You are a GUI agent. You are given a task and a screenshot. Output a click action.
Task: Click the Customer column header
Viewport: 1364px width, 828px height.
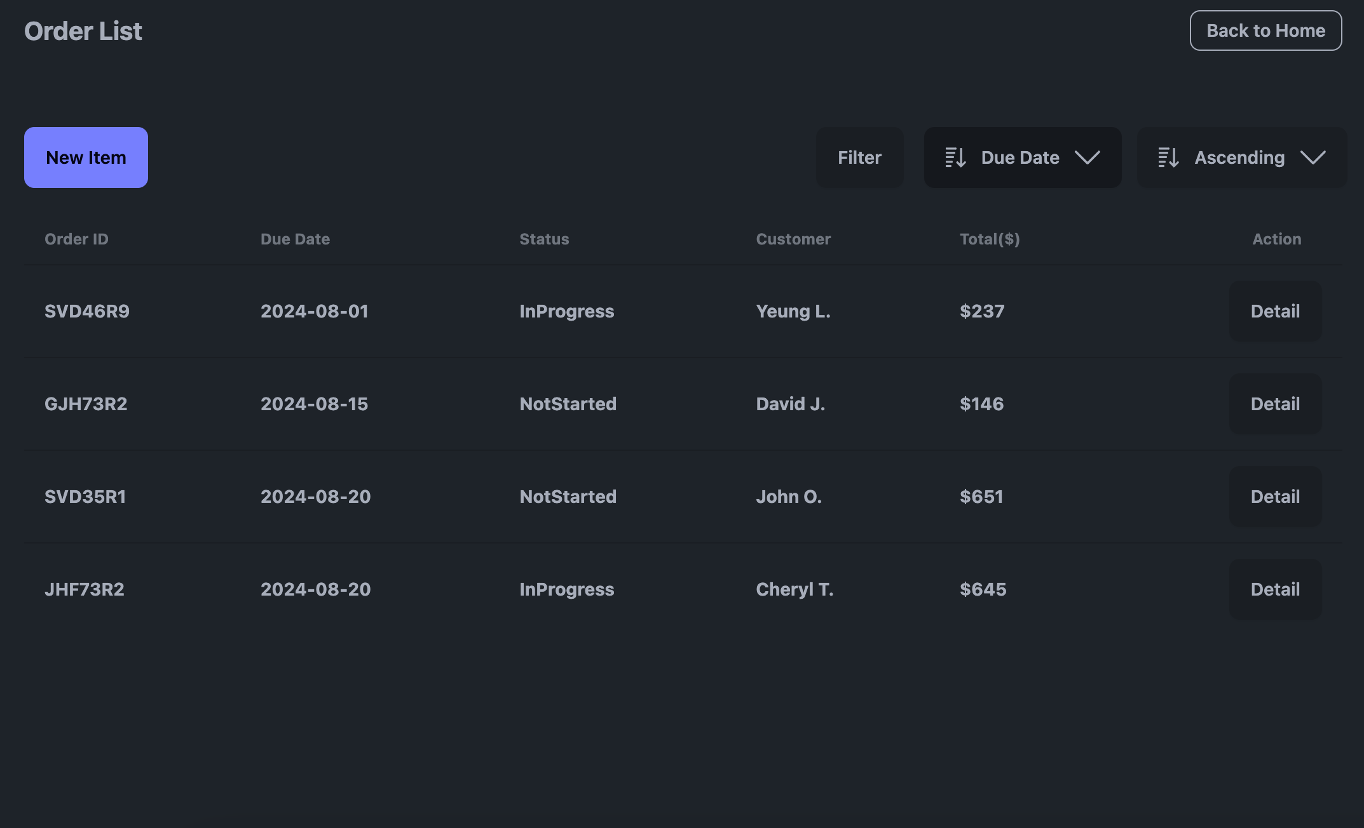793,239
